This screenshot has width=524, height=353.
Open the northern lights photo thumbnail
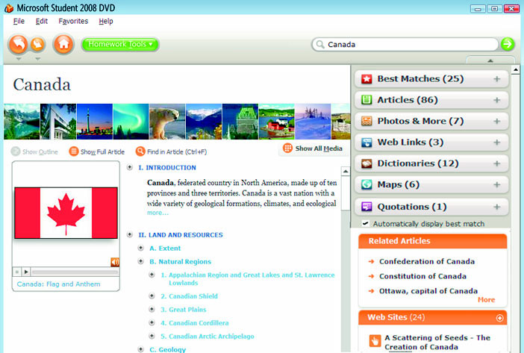[x=131, y=121]
